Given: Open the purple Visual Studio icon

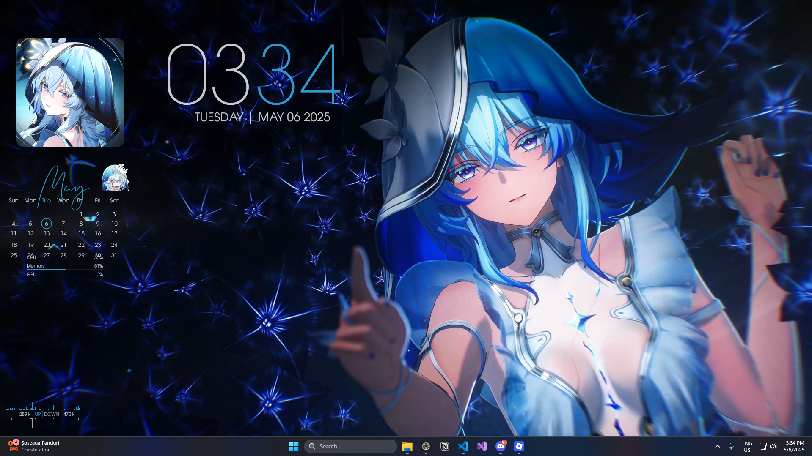Looking at the screenshot, I should pyautogui.click(x=482, y=446).
